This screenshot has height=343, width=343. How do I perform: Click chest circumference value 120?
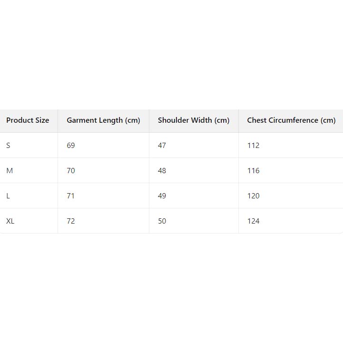tap(253, 196)
